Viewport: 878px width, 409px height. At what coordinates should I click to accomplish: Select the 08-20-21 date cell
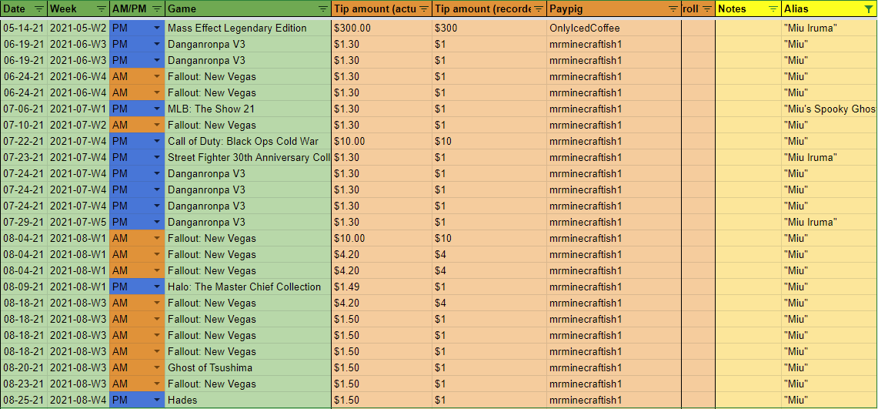pos(24,367)
